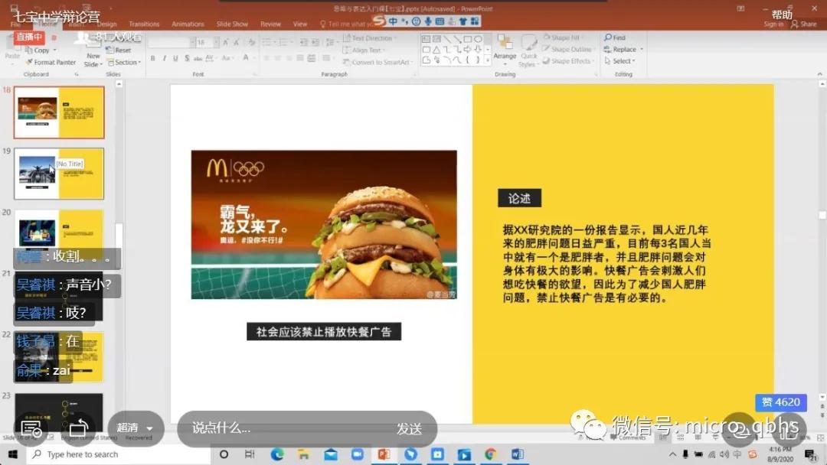Toggle Text Shadow formatting
The height and width of the screenshot is (465, 827).
point(187,58)
